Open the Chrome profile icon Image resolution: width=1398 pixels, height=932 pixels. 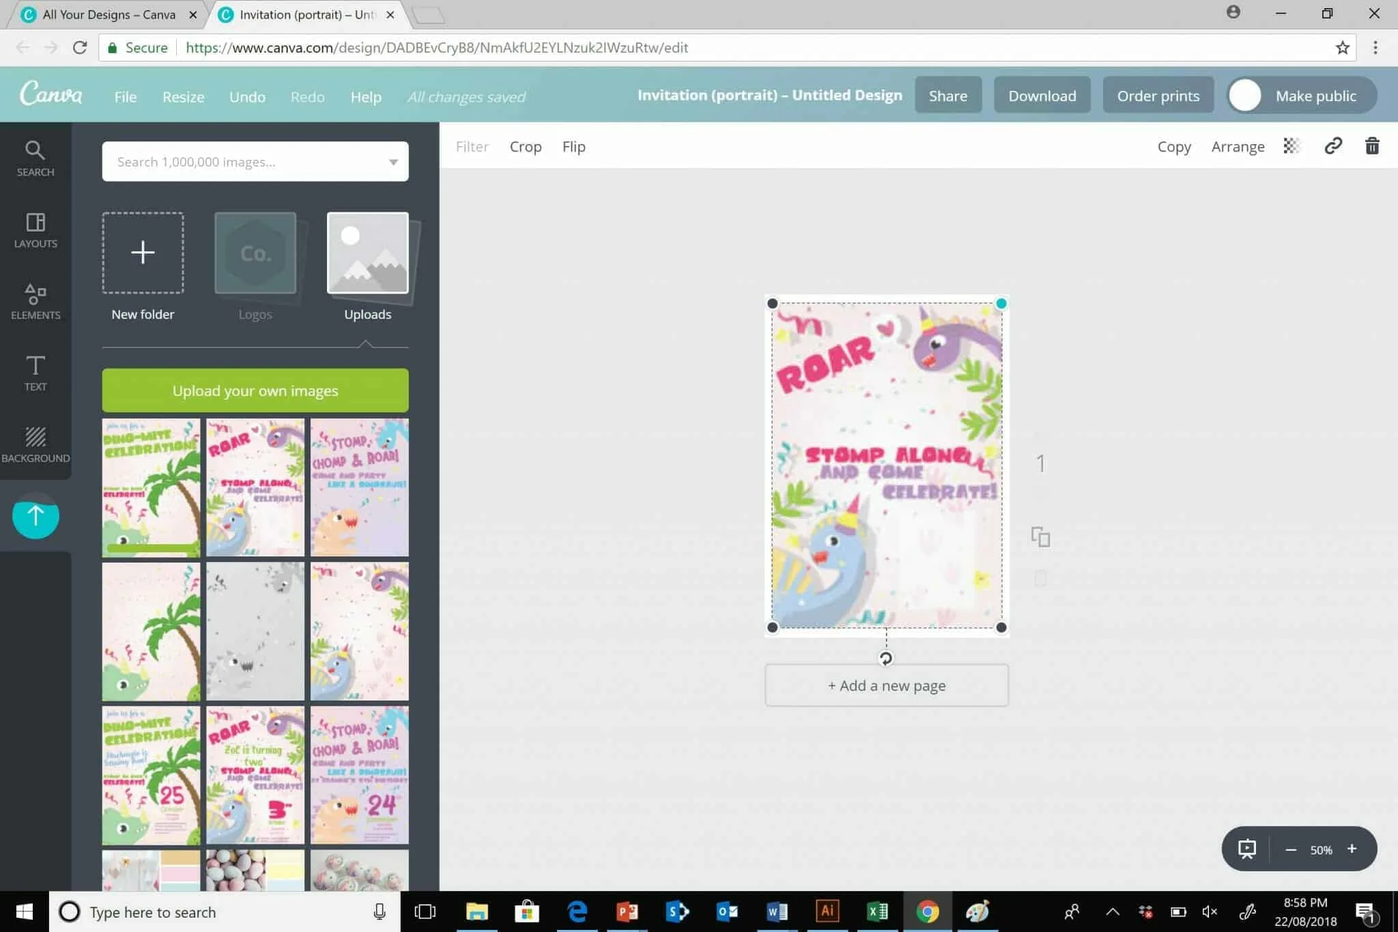pyautogui.click(x=1233, y=12)
